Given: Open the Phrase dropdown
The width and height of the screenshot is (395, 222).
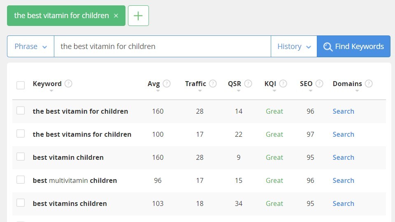Looking at the screenshot, I should point(30,47).
